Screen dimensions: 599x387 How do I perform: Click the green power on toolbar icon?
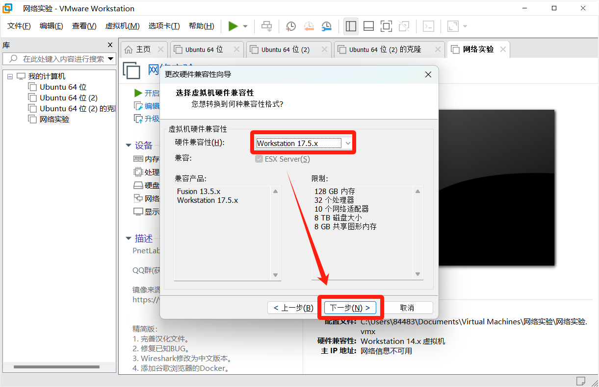pos(233,26)
